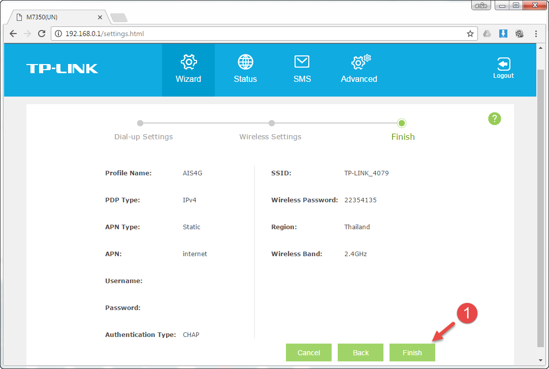
Task: Click the browser forward arrow
Action: [x=27, y=34]
